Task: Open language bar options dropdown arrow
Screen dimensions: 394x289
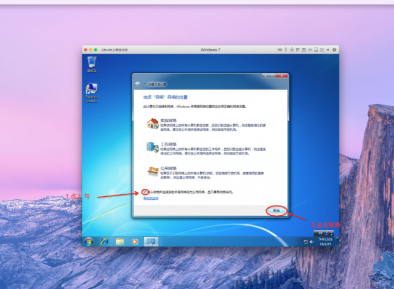Action: (x=332, y=233)
